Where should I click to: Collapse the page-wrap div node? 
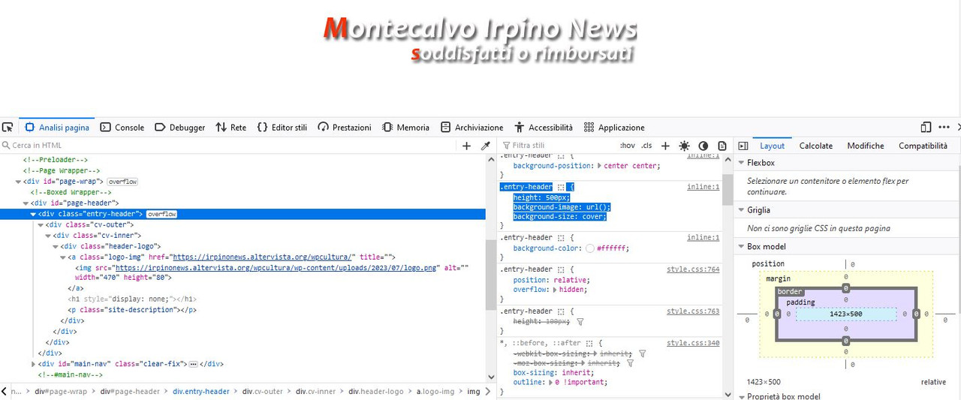[18, 182]
